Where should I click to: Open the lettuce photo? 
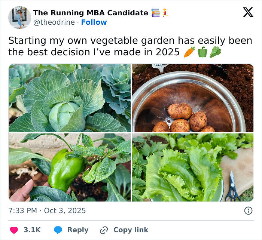click(192, 167)
